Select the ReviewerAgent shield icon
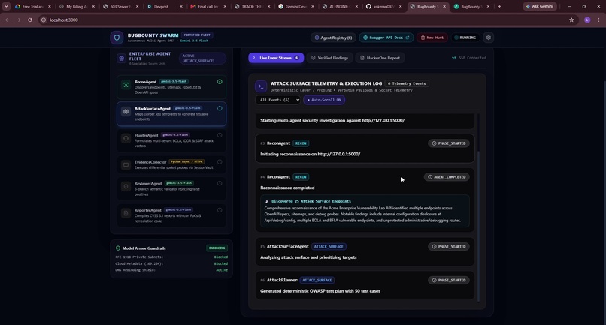 click(126, 186)
